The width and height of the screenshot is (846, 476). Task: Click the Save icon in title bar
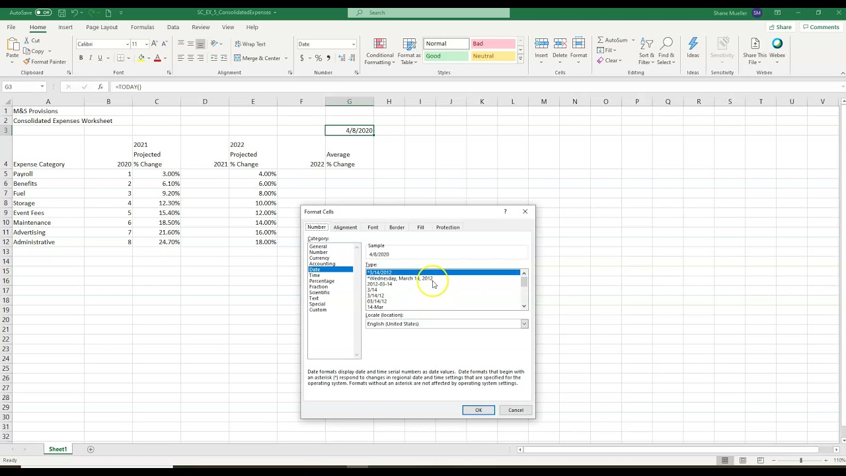(61, 13)
